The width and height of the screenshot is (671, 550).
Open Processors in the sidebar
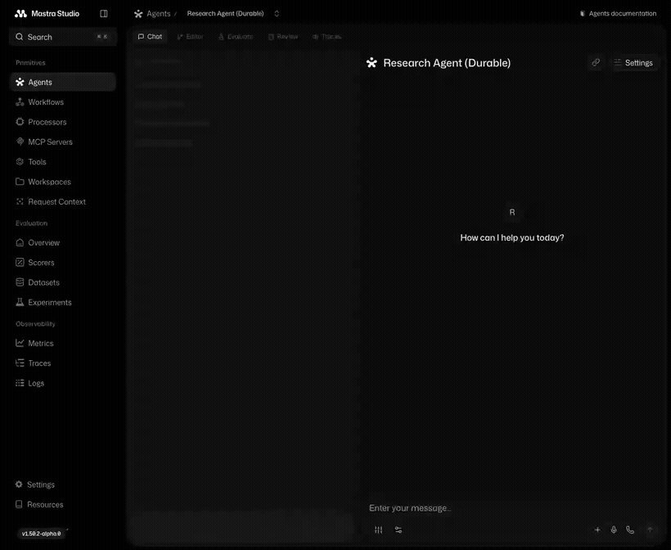[x=63, y=122]
